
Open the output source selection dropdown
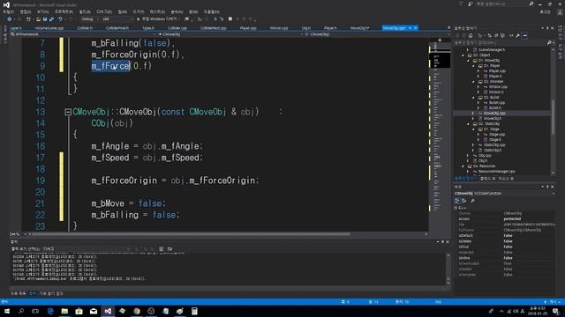click(x=86, y=248)
